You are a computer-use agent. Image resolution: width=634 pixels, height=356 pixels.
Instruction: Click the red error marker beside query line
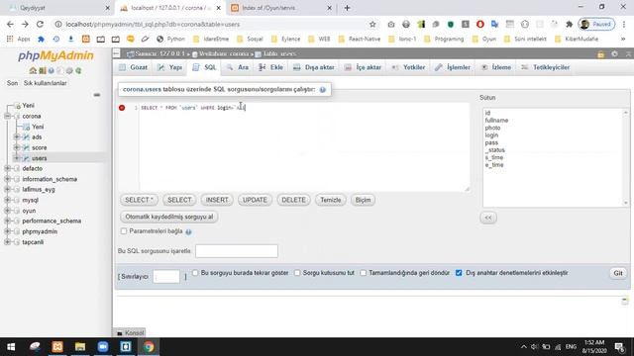[x=122, y=108]
